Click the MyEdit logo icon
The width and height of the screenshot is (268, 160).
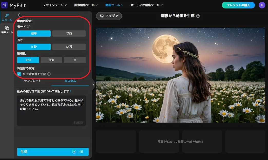[x=4, y=5]
